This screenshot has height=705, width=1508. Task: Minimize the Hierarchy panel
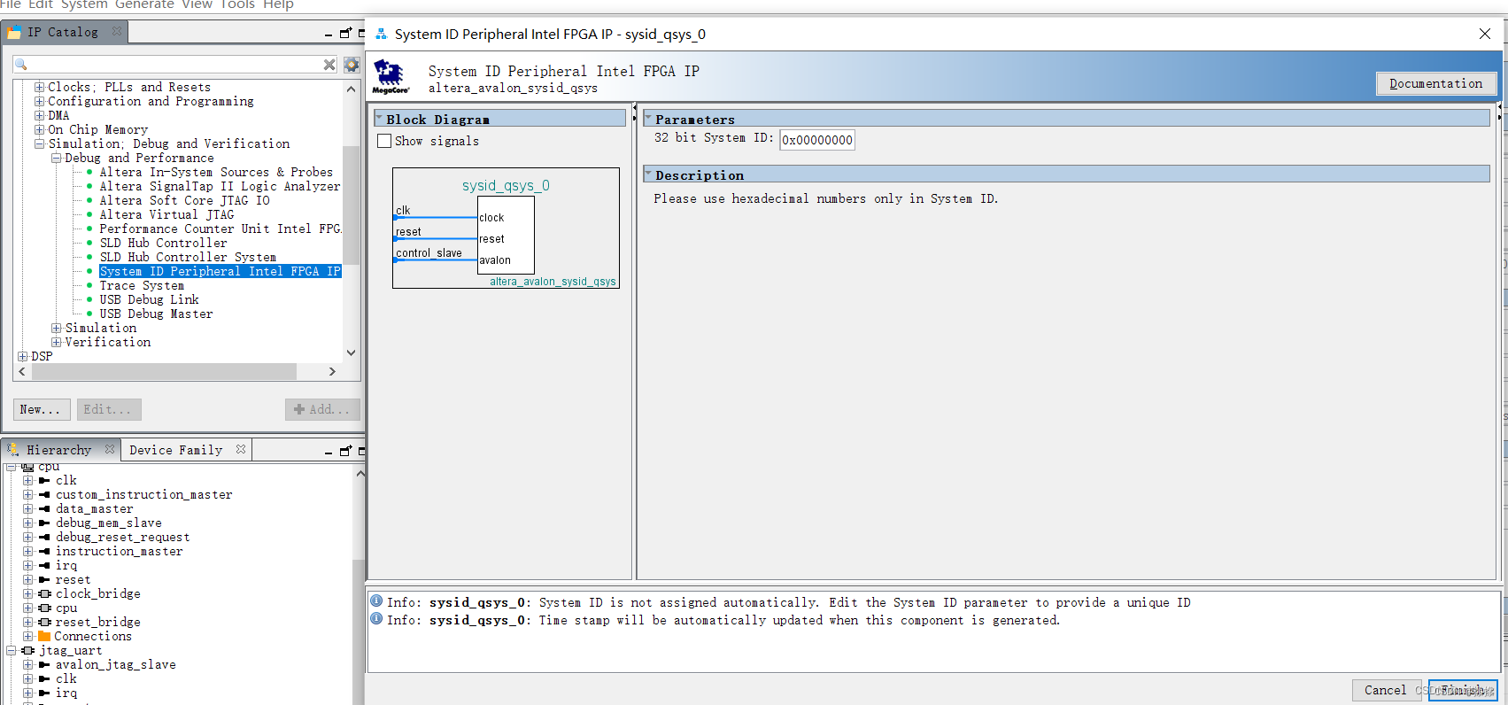click(x=329, y=452)
